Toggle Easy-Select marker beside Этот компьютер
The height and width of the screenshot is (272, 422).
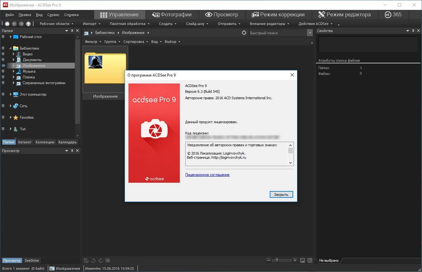pos(3,94)
